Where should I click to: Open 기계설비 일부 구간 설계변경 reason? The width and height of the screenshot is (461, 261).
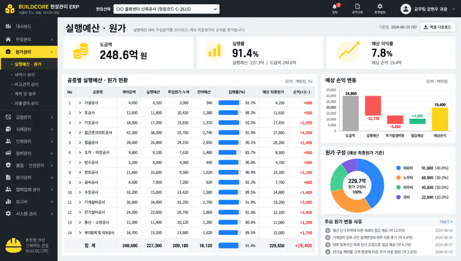point(373,238)
